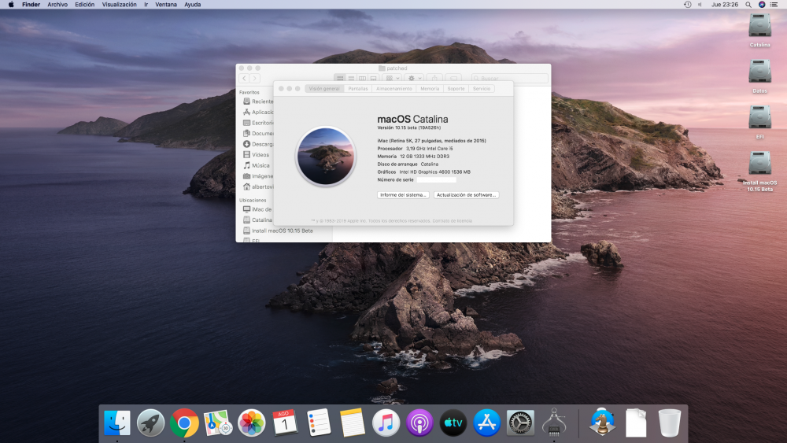Switch Finder to column view

[x=362, y=78]
